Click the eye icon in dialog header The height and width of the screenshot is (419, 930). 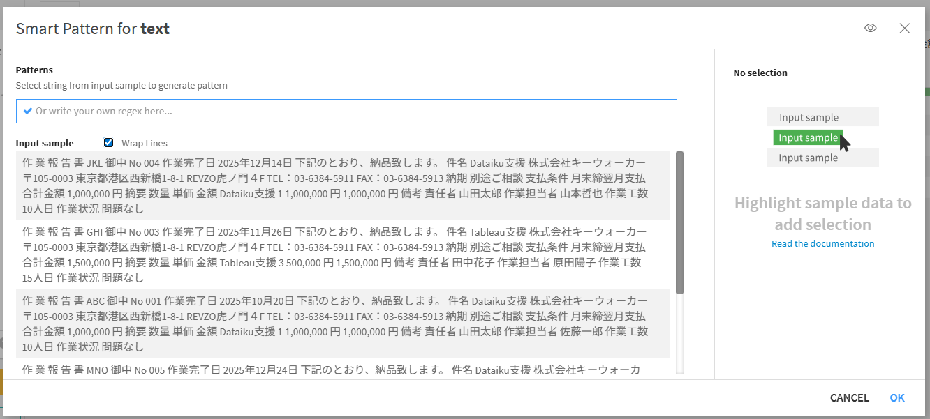[870, 29]
